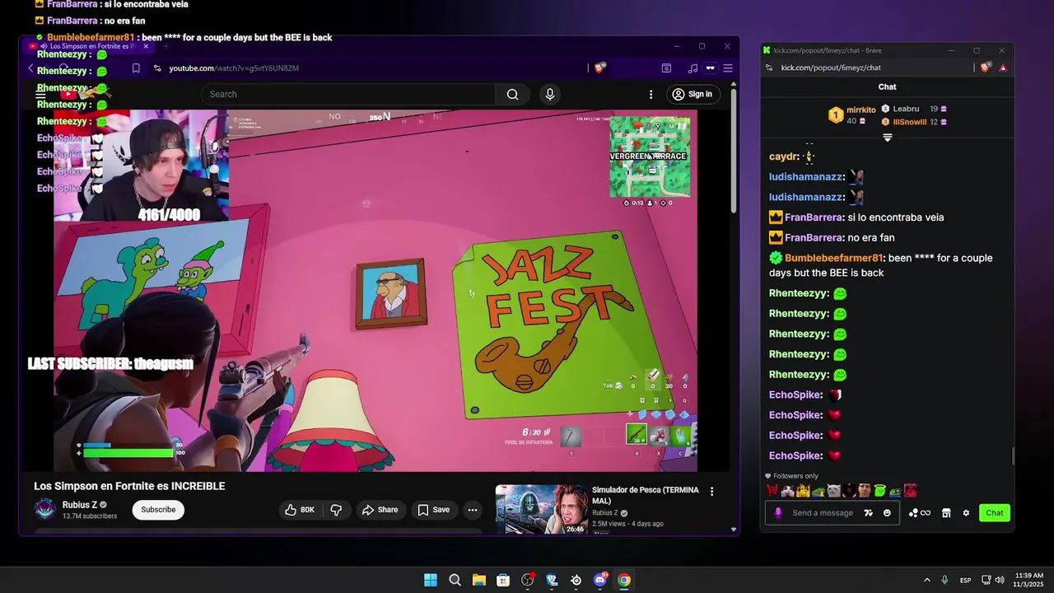
Task: Click the YouTube search magnifier button
Action: pyautogui.click(x=512, y=95)
